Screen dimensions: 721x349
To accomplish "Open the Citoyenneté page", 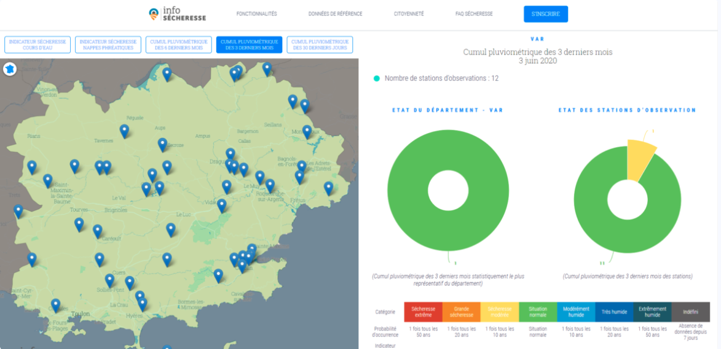I will (409, 13).
